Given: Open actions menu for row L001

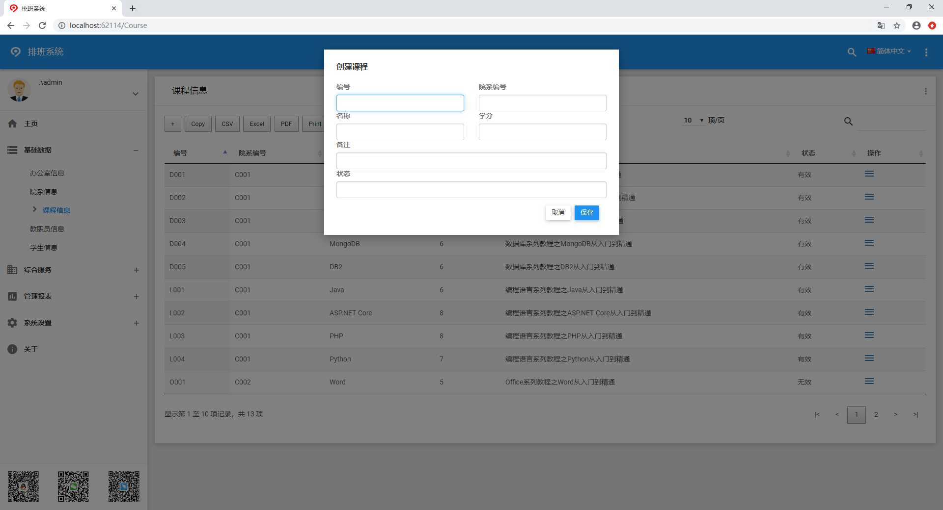Looking at the screenshot, I should 869,289.
